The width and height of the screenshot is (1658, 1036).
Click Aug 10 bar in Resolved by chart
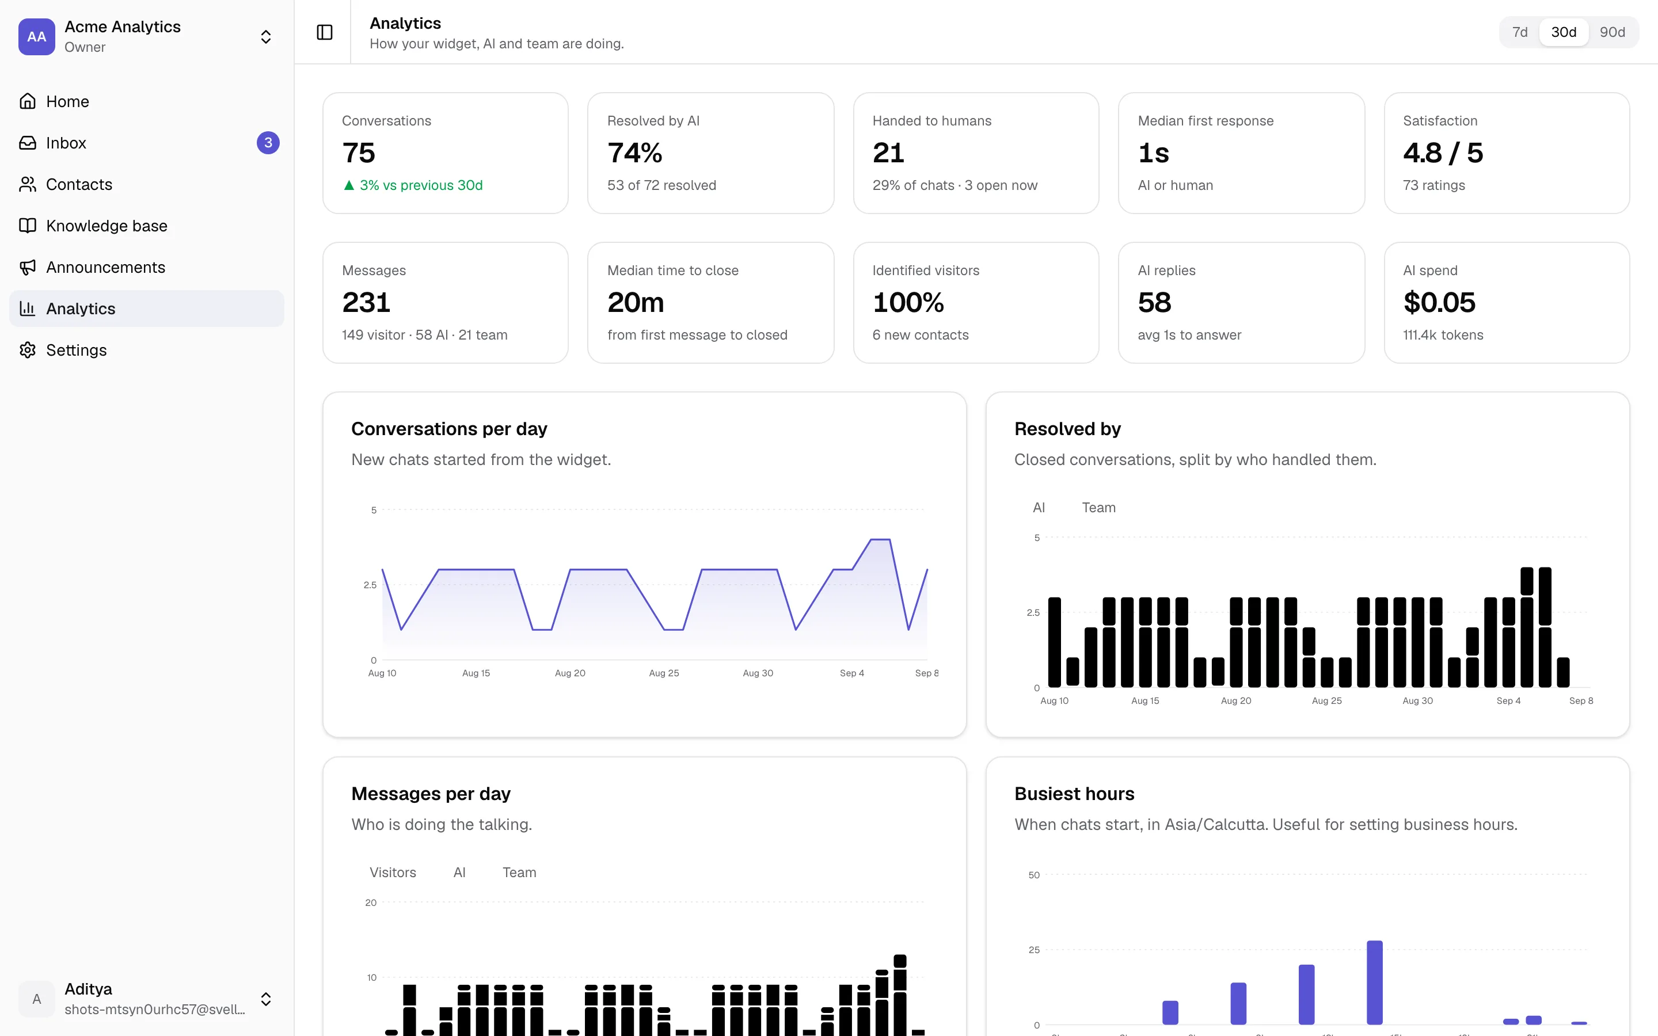tap(1055, 642)
